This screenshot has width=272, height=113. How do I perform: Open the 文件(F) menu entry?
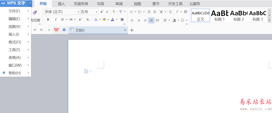(16, 11)
